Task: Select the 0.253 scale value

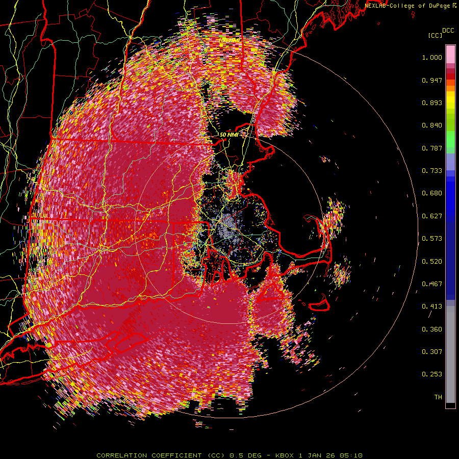Action: pyautogui.click(x=432, y=374)
